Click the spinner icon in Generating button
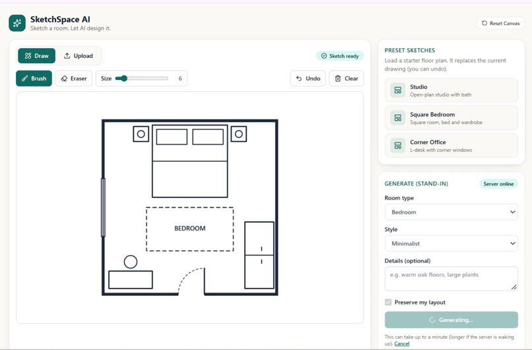 click(432, 320)
